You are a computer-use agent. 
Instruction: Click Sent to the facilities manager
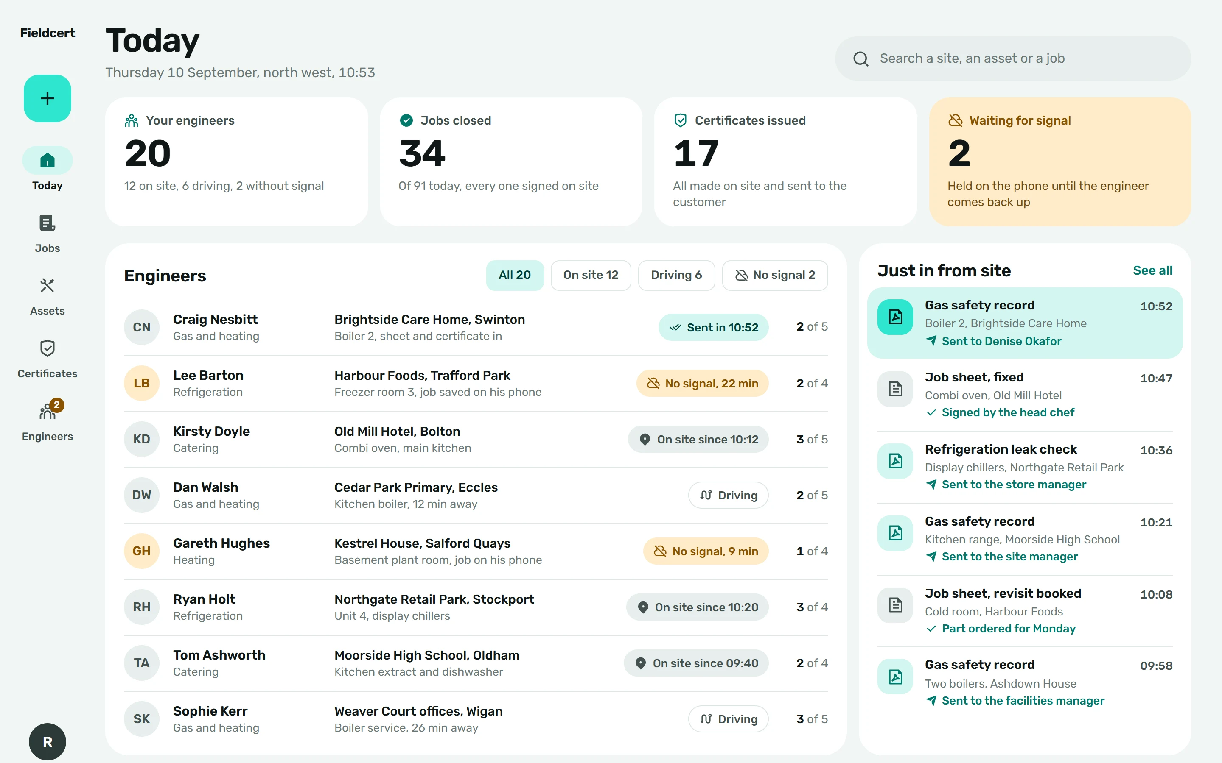point(1023,701)
